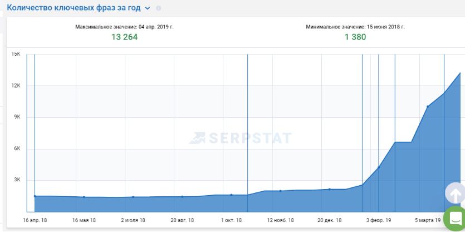Click the data point near 10K in March
Image resolution: width=465 pixels, height=232 pixels.
coord(428,107)
